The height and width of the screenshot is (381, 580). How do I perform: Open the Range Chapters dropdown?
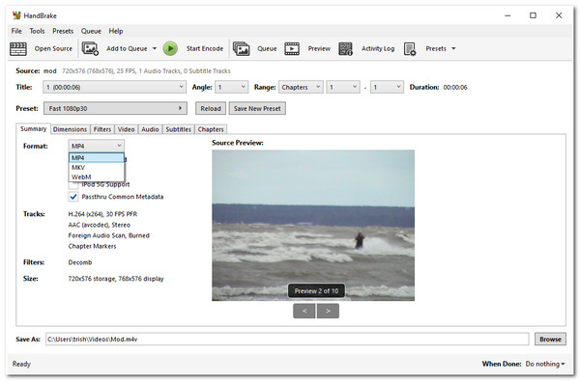301,87
